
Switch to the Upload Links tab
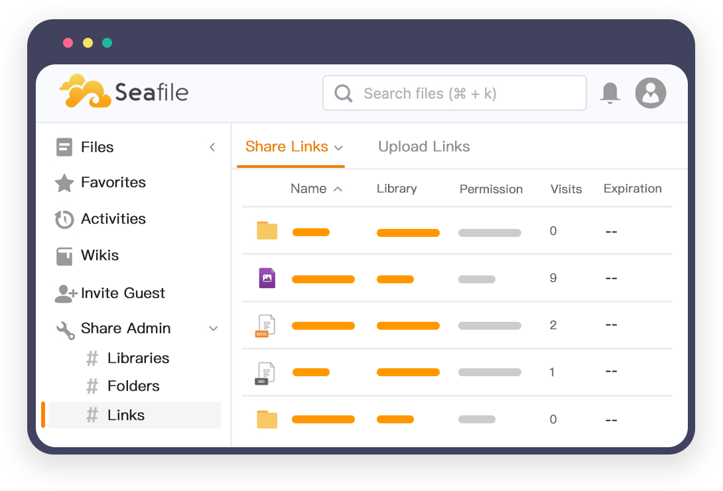tap(424, 147)
